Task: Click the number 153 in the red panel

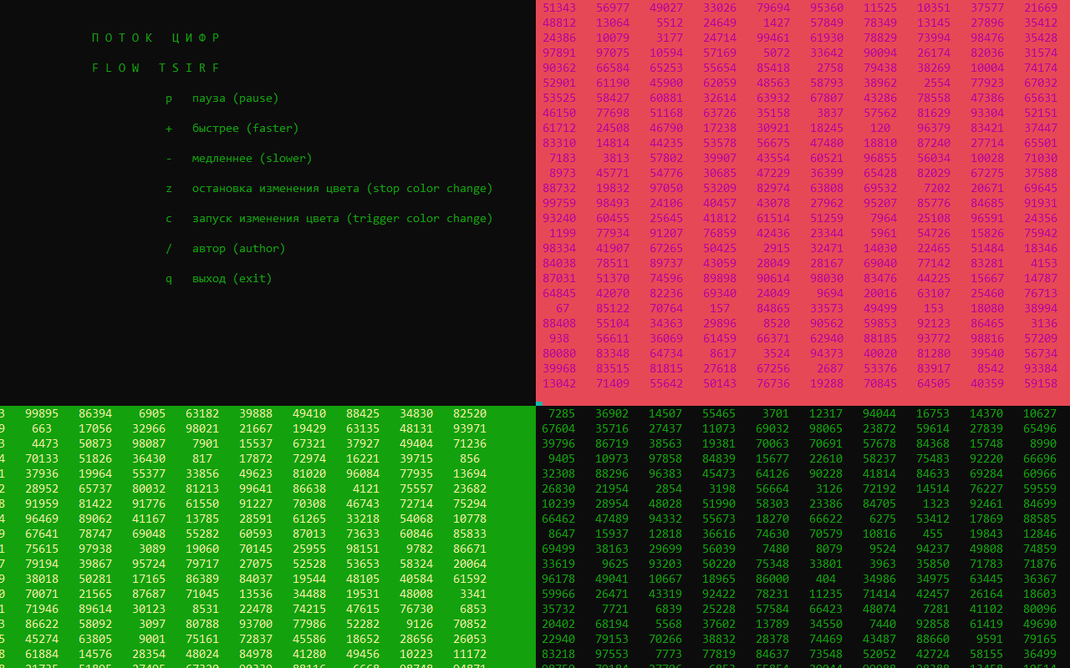Action: [x=934, y=308]
